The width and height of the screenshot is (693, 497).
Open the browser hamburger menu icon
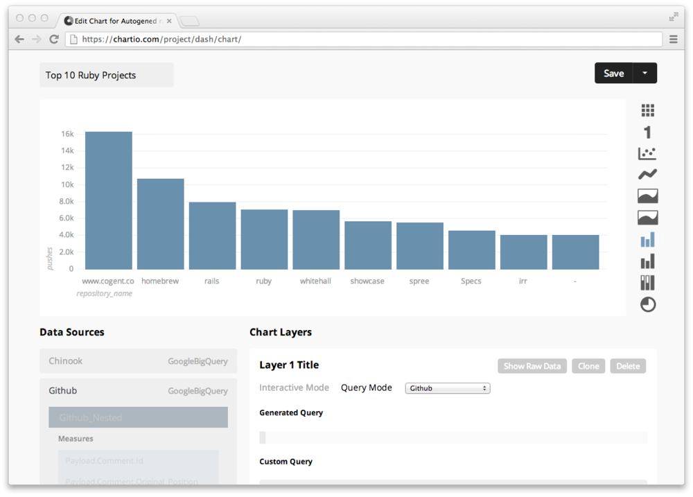674,40
